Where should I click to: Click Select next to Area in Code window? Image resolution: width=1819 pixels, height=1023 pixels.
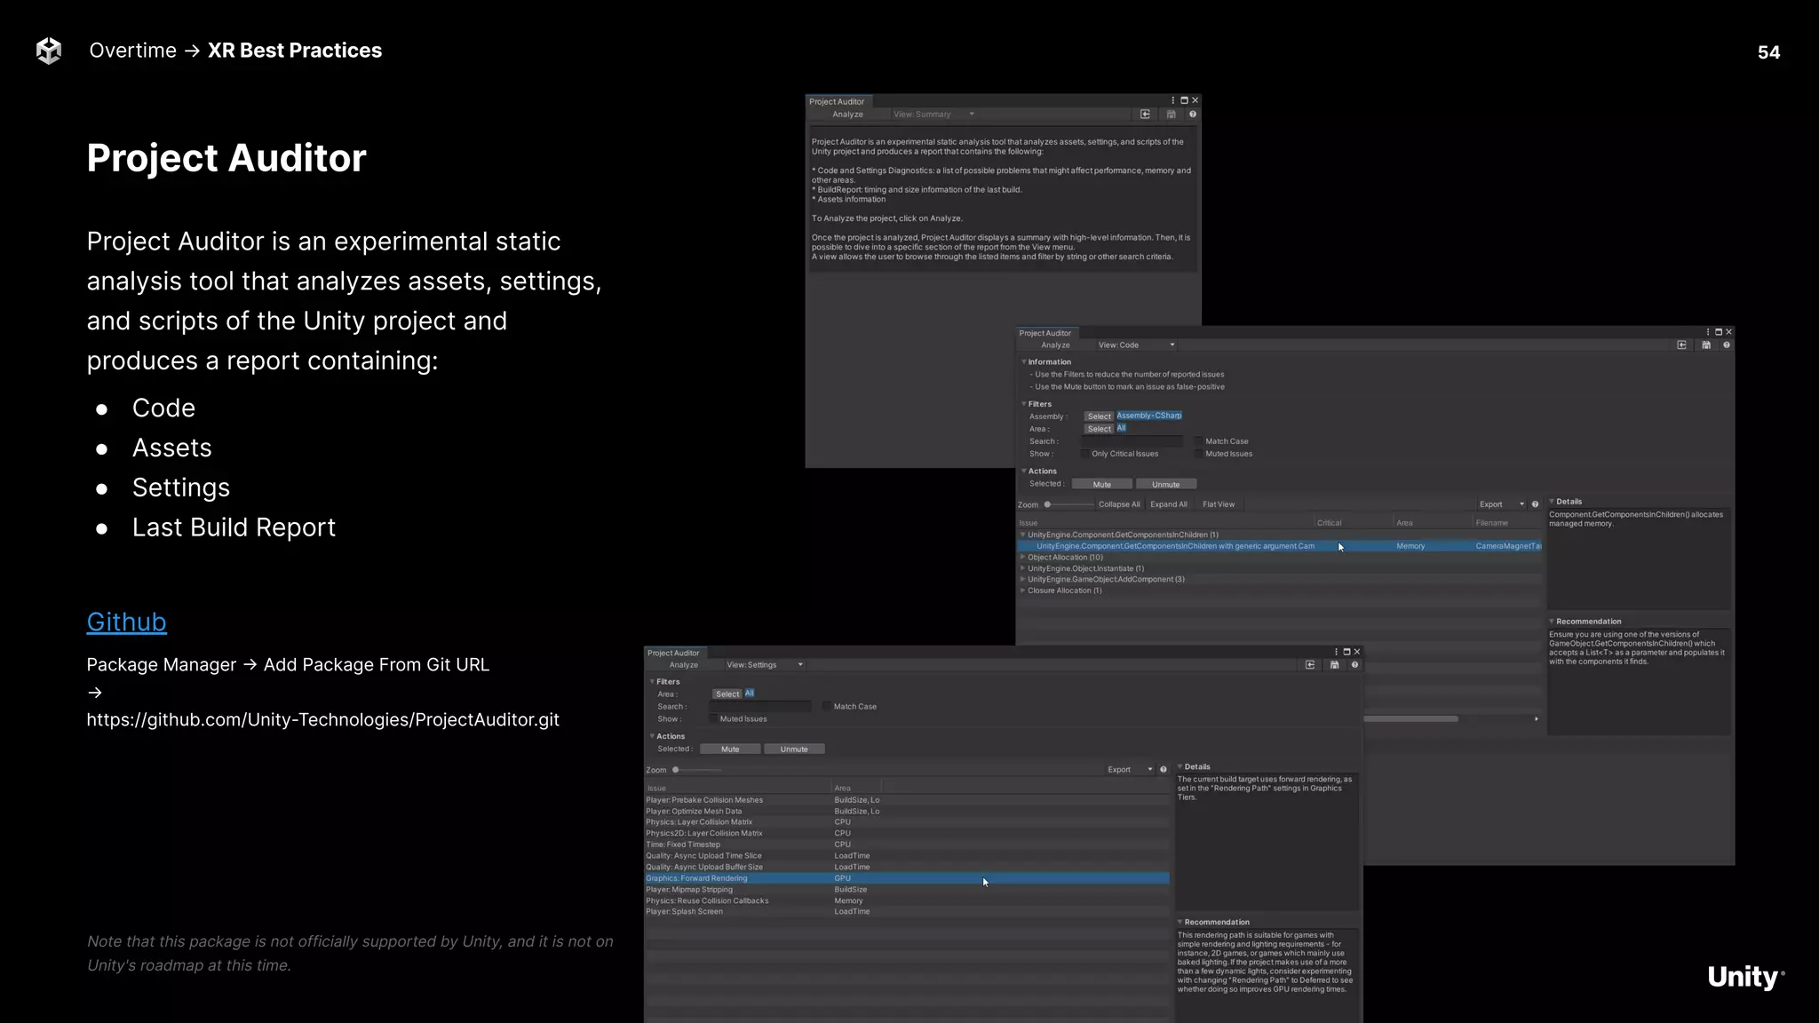click(x=1099, y=429)
